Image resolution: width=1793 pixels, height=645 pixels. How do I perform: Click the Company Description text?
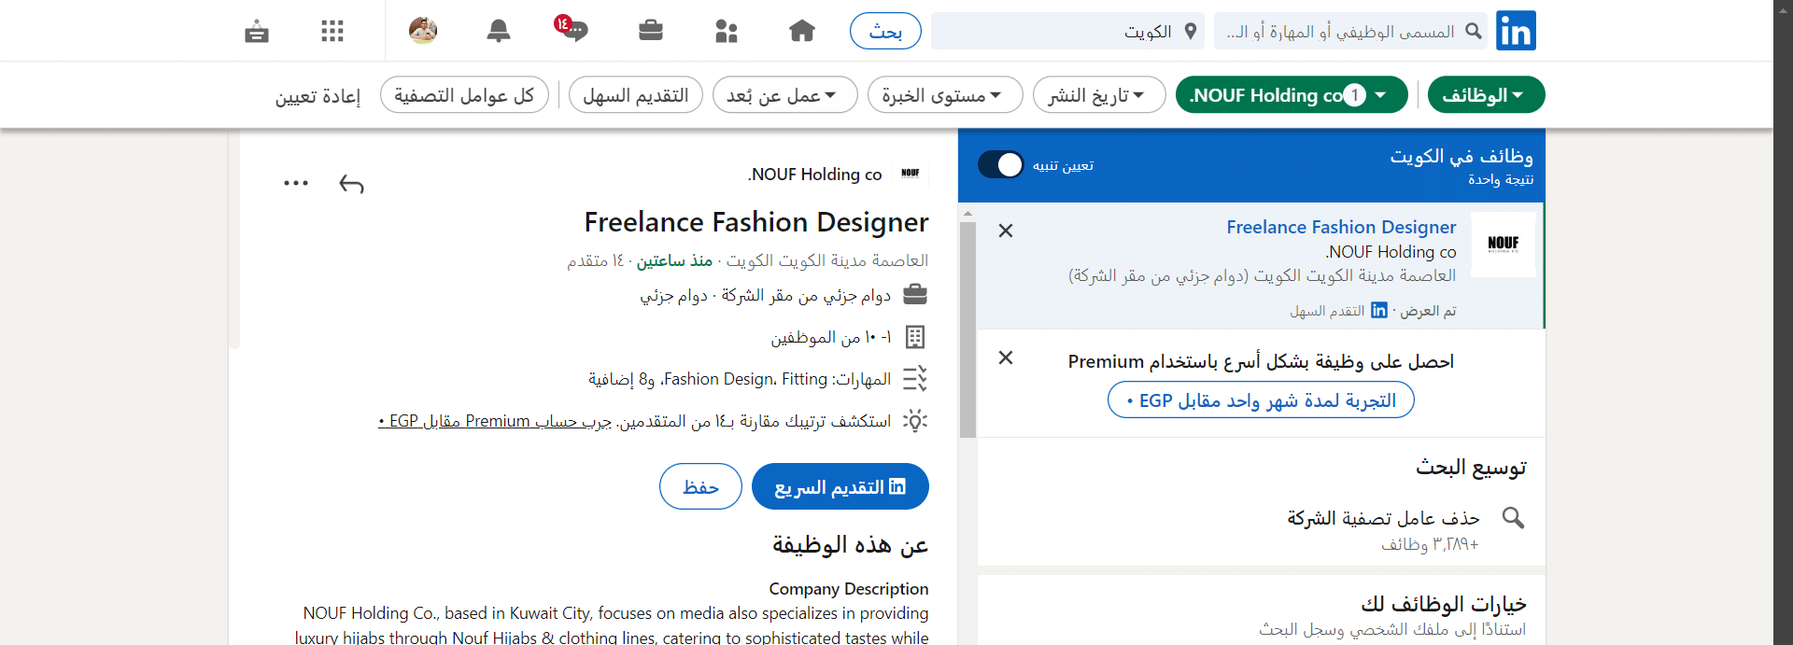(849, 589)
